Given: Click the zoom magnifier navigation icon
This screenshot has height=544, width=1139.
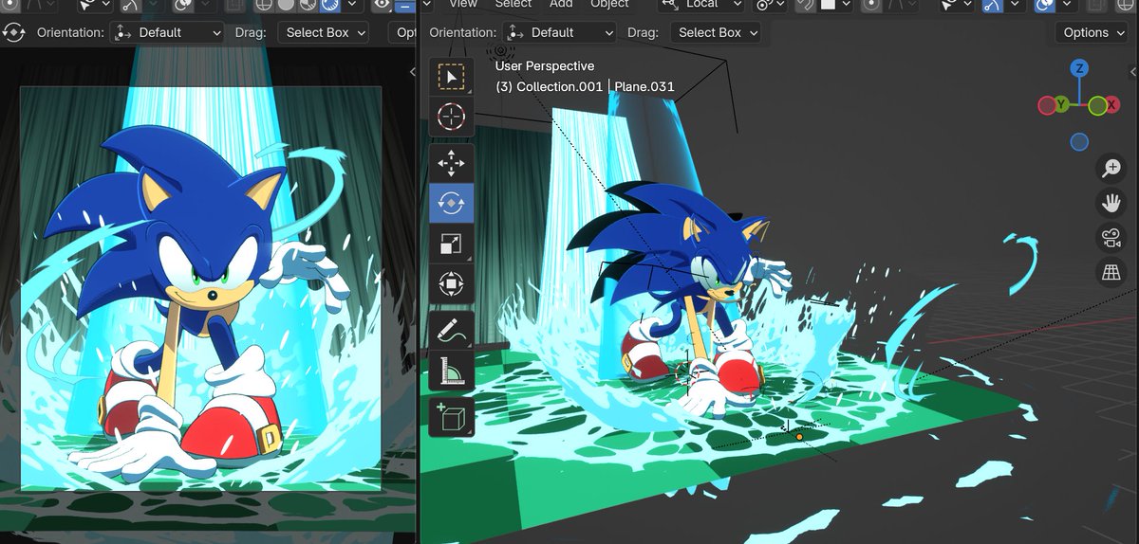Looking at the screenshot, I should [1111, 169].
